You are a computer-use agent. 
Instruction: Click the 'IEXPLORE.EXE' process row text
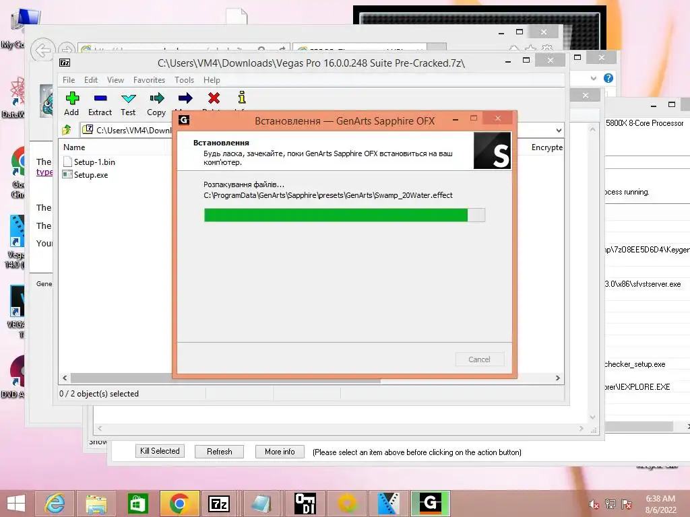point(637,387)
